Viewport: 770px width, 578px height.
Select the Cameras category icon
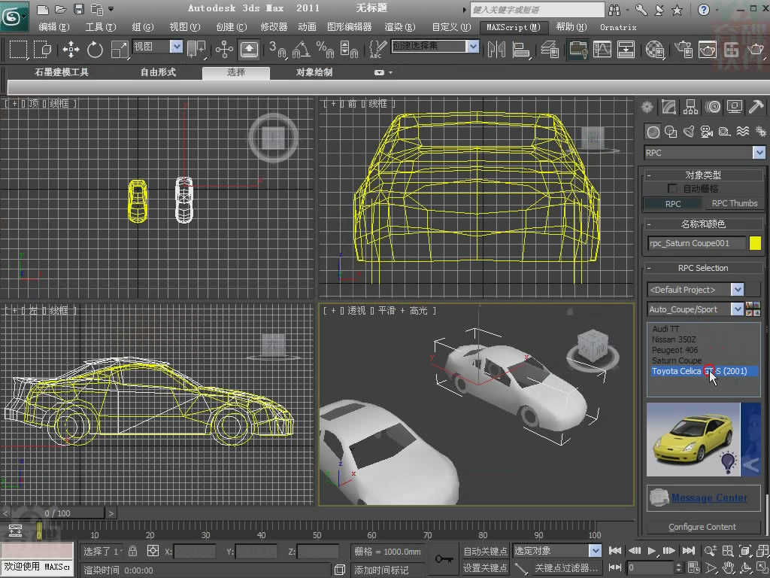(707, 132)
